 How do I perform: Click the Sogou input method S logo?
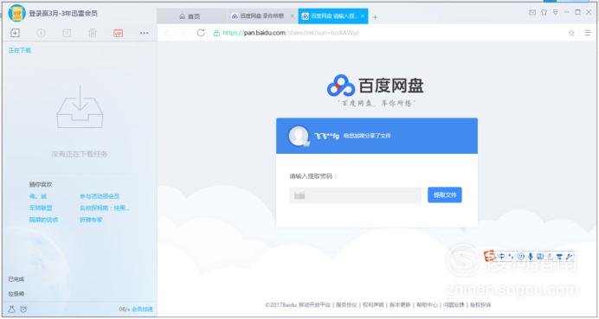coord(490,256)
